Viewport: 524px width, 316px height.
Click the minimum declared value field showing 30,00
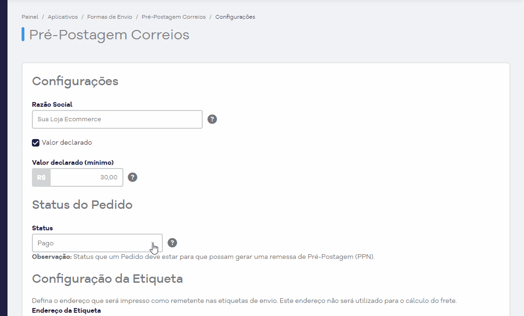pos(87,177)
